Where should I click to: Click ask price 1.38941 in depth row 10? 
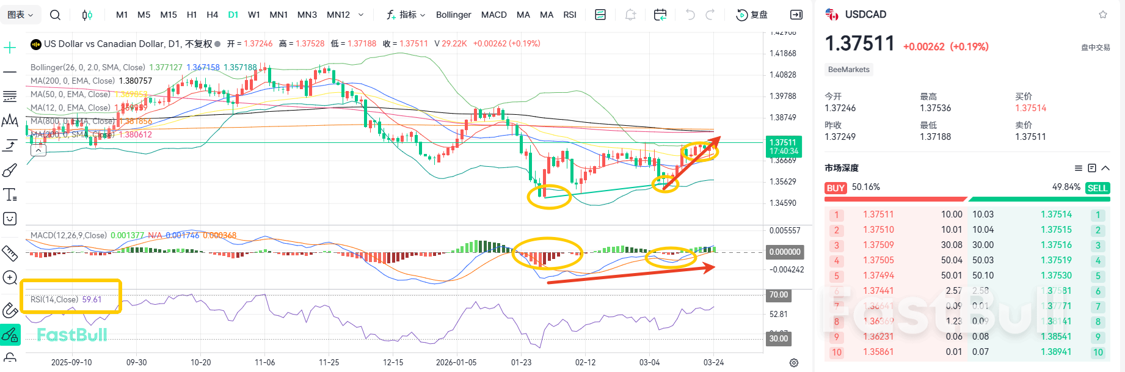pyautogui.click(x=1056, y=352)
